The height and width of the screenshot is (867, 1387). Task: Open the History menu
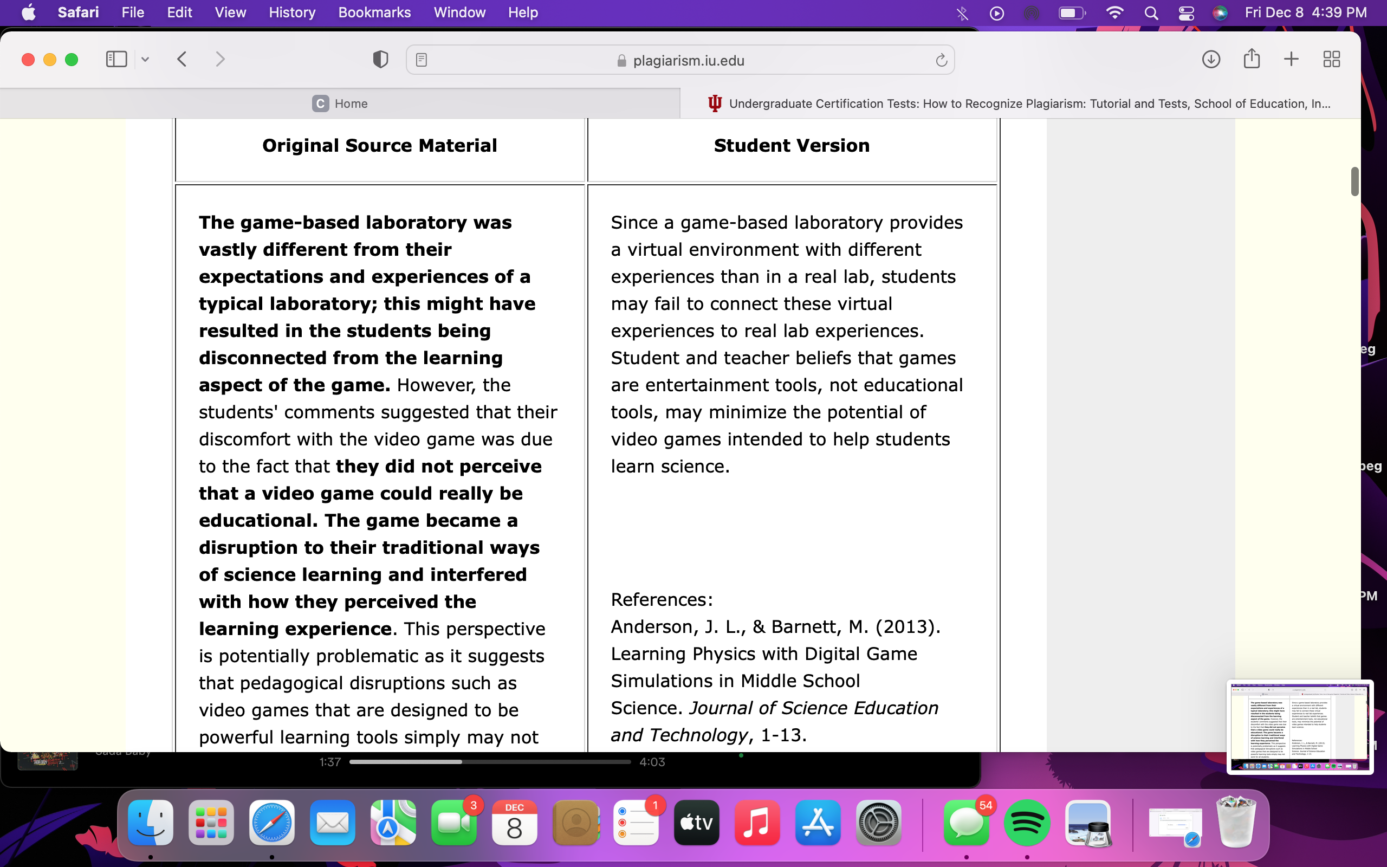point(291,12)
